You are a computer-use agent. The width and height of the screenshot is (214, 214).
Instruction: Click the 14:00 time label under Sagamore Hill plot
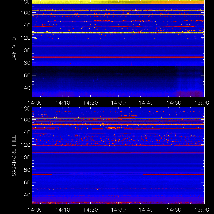(x=35, y=210)
